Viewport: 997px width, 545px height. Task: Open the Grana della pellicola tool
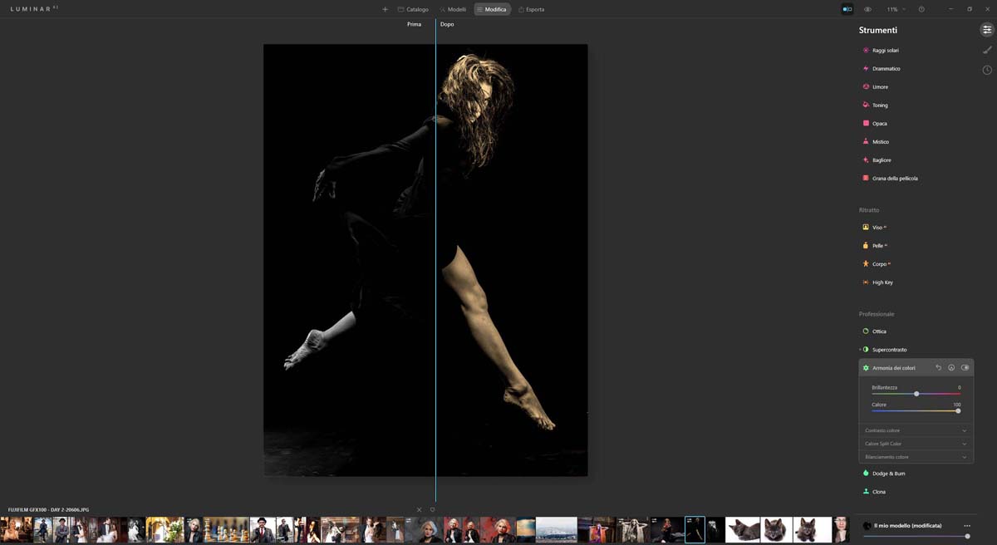[895, 179]
